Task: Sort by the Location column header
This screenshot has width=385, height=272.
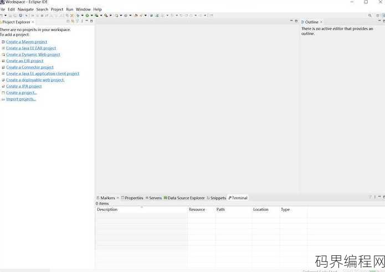Action: [x=266, y=209]
